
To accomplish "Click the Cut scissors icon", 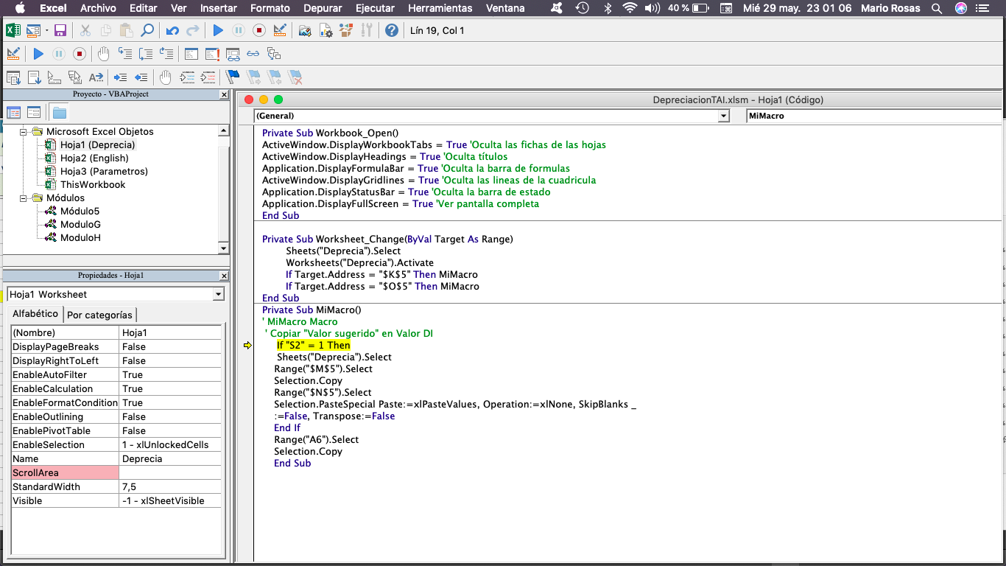I will click(x=85, y=30).
